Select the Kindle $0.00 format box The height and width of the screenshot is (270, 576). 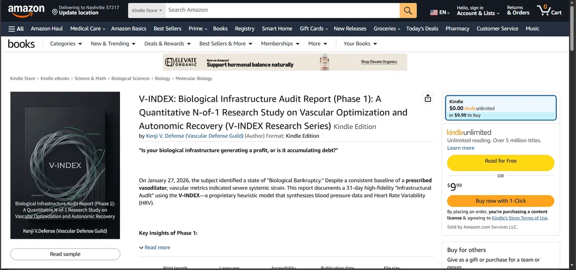point(501,109)
